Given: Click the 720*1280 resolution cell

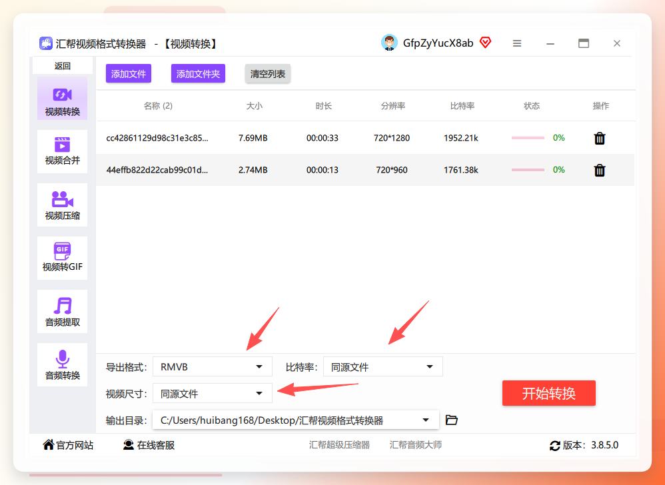Looking at the screenshot, I should pyautogui.click(x=392, y=138).
